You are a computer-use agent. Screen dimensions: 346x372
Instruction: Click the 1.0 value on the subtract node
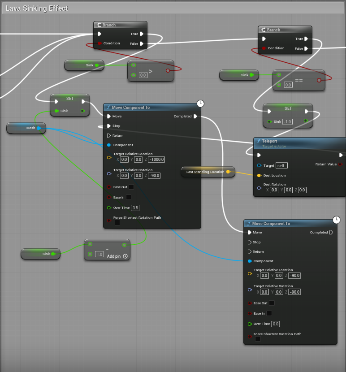click(x=99, y=254)
